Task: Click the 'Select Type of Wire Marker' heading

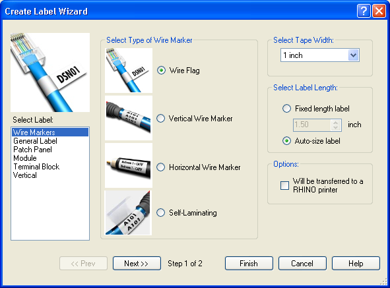Action: coord(149,40)
